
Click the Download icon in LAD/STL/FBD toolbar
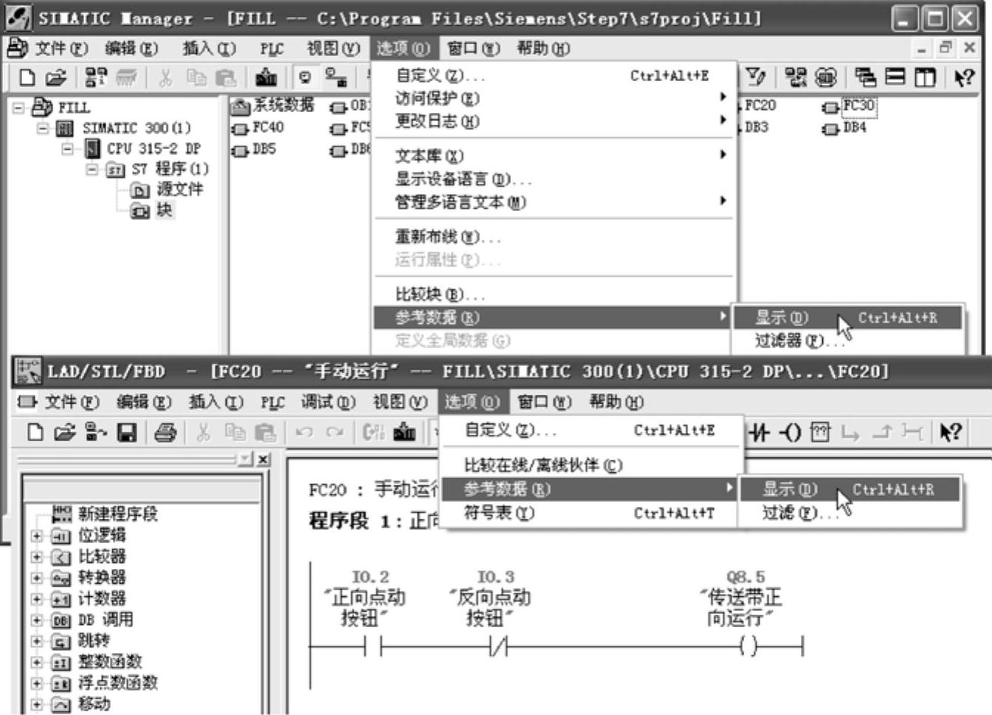tap(404, 432)
